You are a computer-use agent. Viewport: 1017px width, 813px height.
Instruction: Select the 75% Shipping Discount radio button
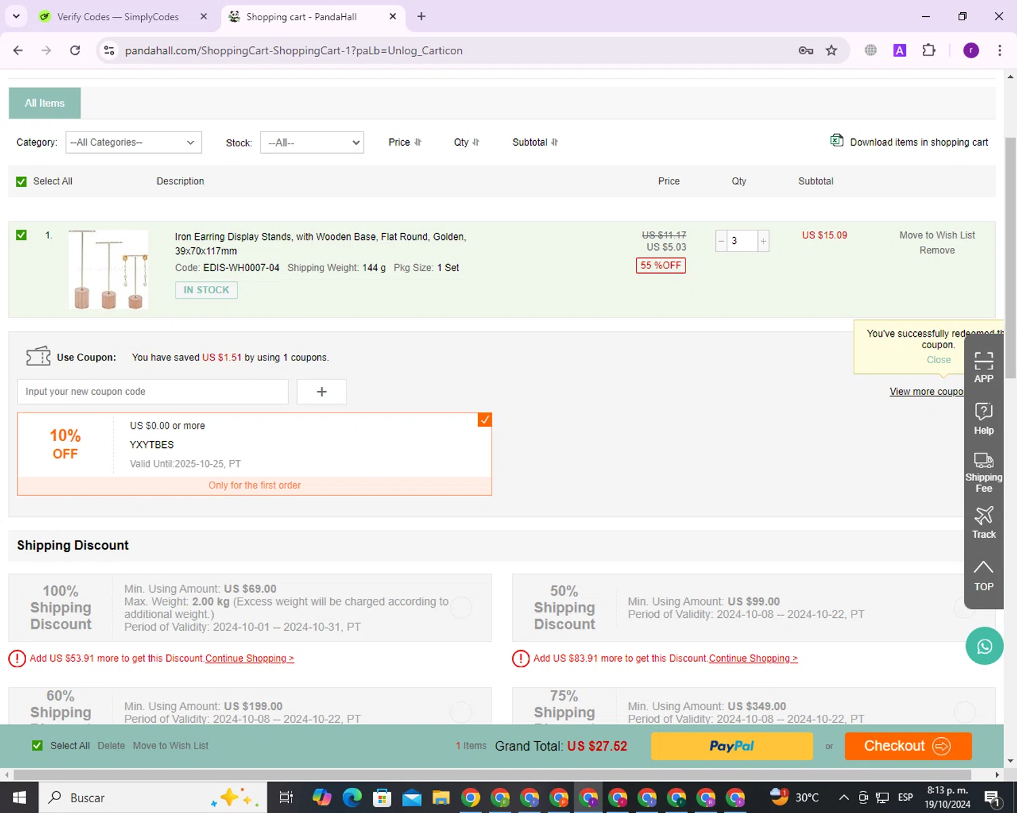964,712
